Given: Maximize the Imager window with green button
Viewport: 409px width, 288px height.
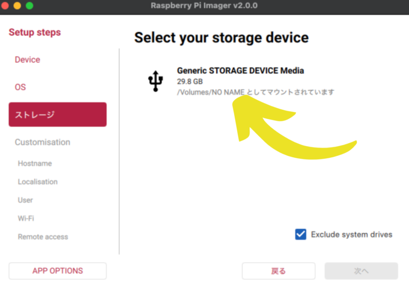Looking at the screenshot, I should (x=29, y=6).
